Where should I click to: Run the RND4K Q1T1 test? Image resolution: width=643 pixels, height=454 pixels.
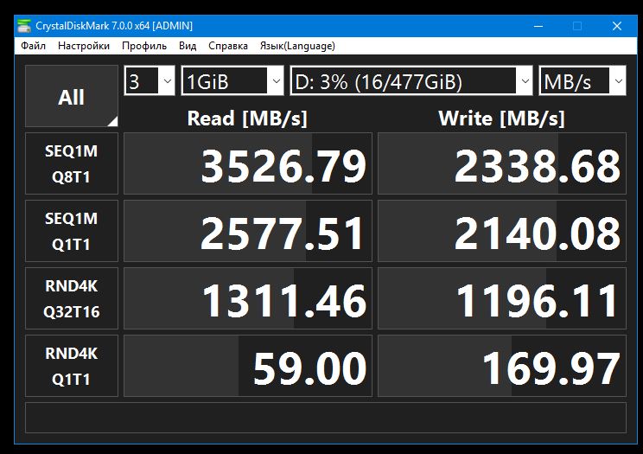pyautogui.click(x=72, y=365)
